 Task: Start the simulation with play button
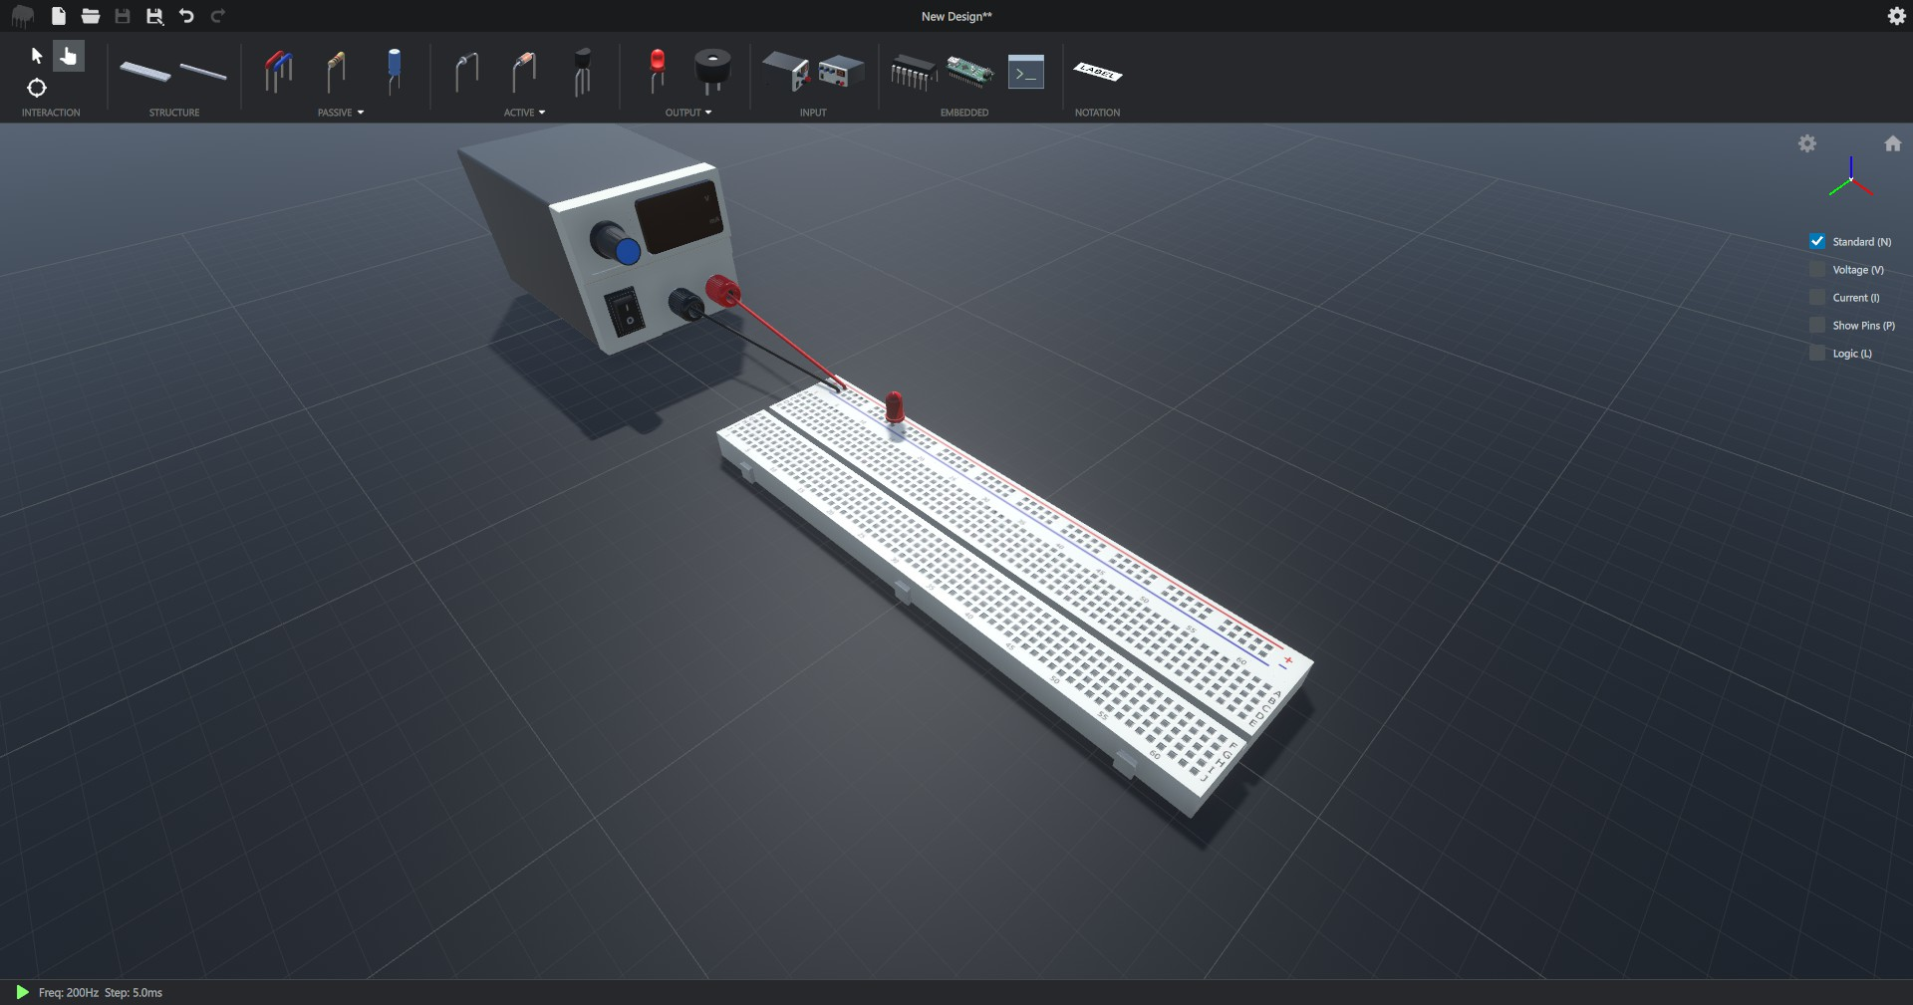click(x=22, y=992)
